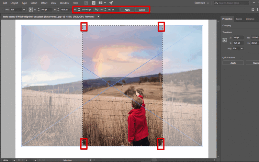The height and width of the screenshot is (162, 259).
Task: Click top-left crop corner handle
Action: click(x=84, y=27)
